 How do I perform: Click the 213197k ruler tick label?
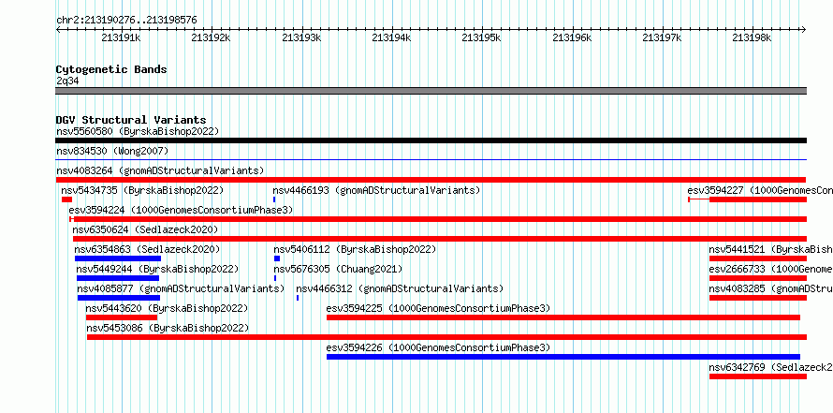pos(662,37)
